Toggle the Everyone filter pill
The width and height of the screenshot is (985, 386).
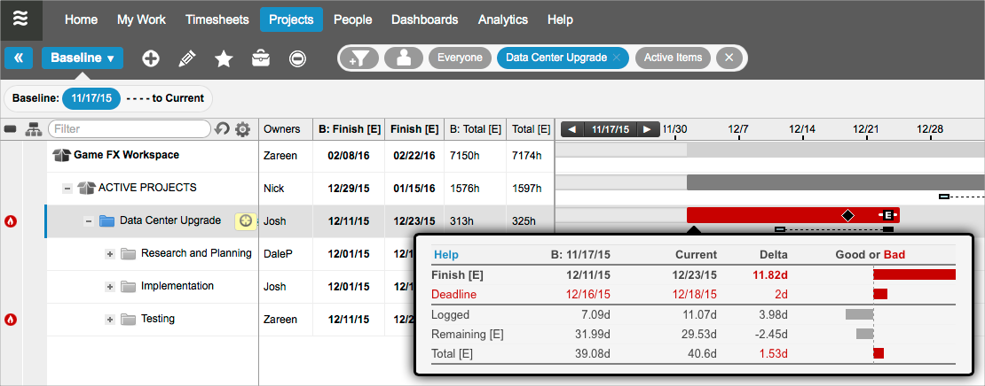coord(460,58)
